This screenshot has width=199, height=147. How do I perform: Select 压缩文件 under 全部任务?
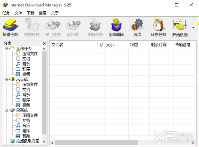click(x=30, y=54)
